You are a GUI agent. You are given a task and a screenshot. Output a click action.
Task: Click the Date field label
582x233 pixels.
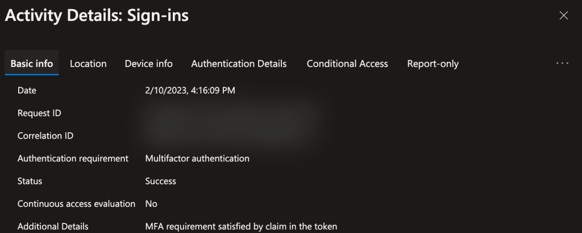pyautogui.click(x=27, y=90)
